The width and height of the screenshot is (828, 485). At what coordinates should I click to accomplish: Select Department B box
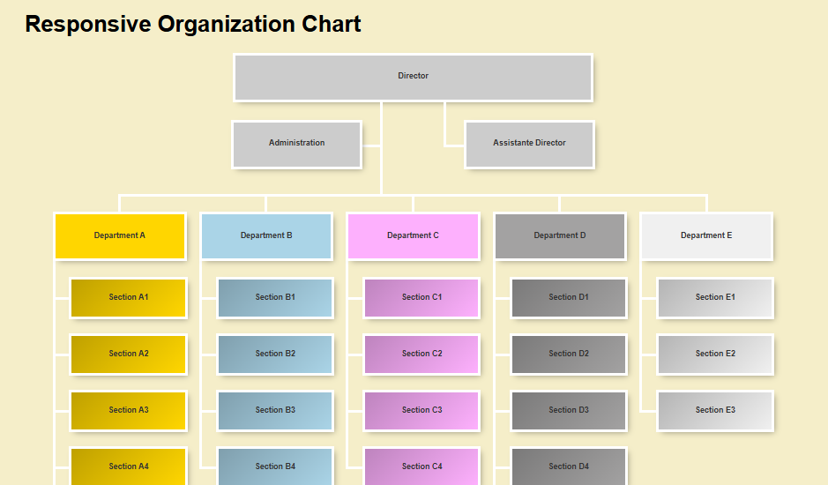pos(266,236)
